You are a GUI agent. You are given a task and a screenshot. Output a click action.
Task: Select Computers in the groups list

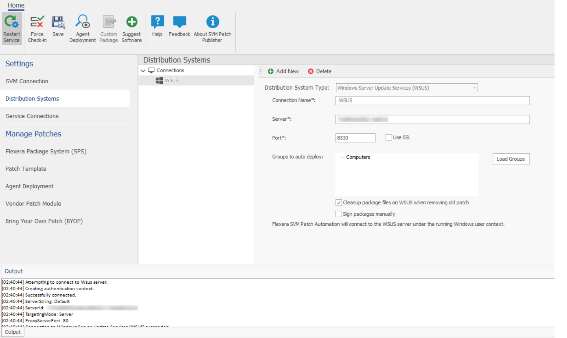point(358,157)
